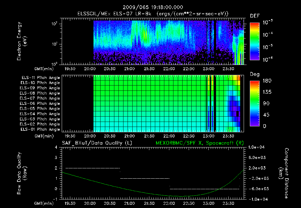301x208 pixels.
Task: Click the 21:30 tick label on bottom plot
Action: [149, 203]
